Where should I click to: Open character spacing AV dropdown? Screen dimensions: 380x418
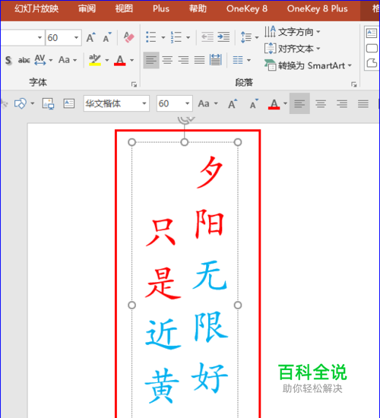click(x=43, y=60)
